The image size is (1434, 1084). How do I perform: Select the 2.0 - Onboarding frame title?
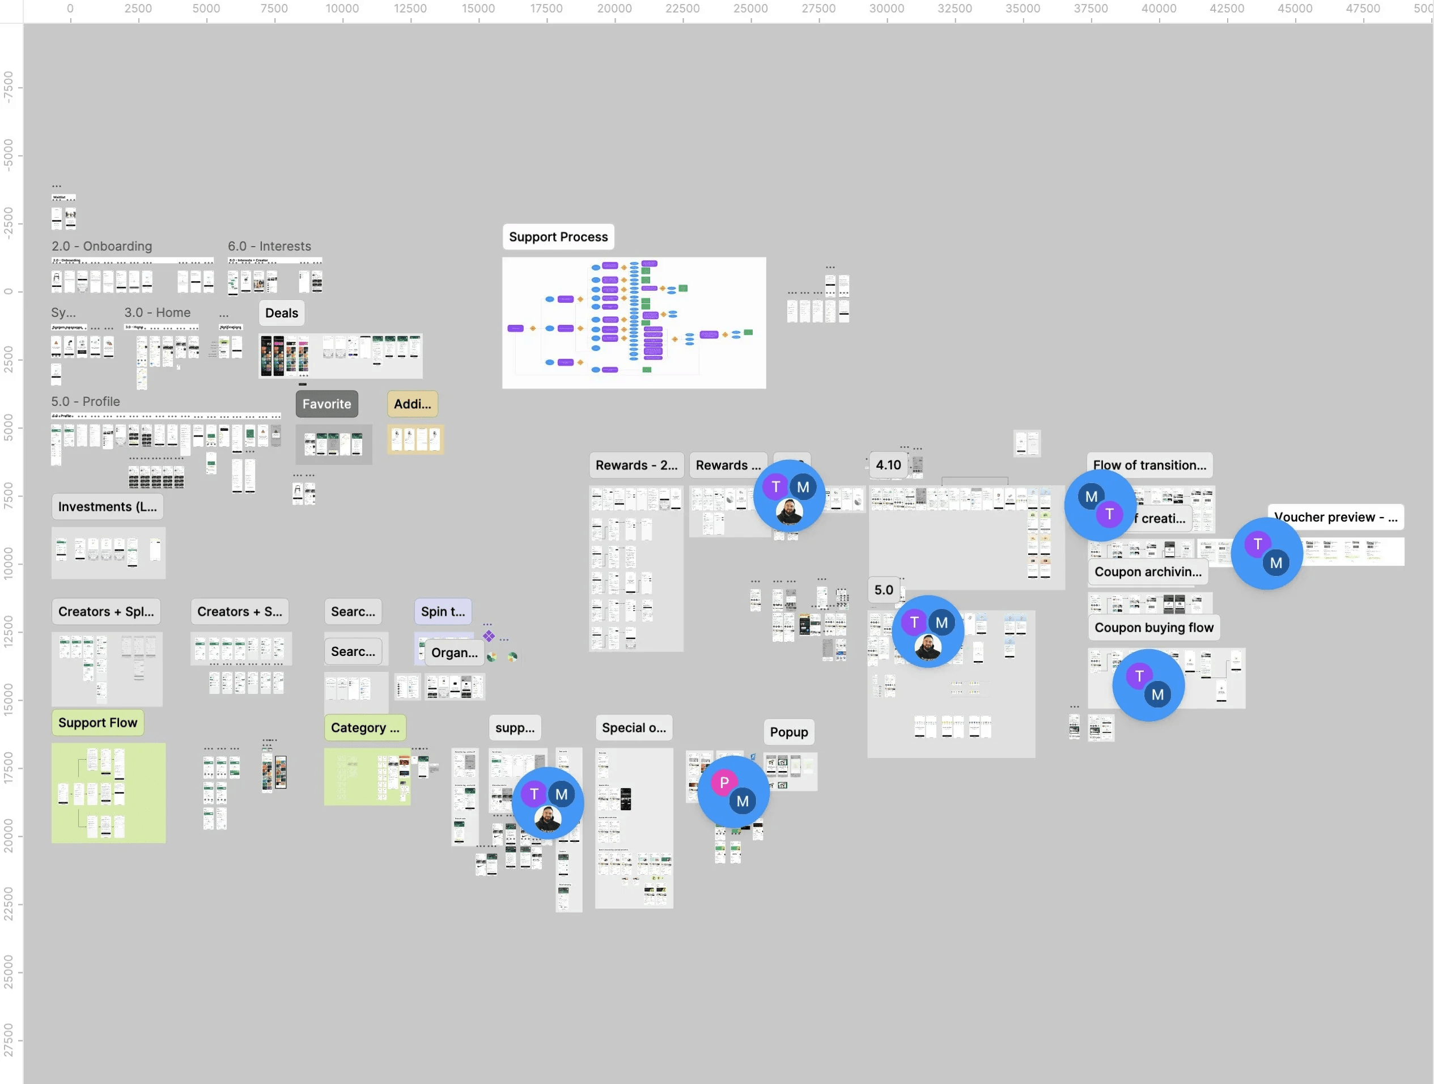point(102,247)
